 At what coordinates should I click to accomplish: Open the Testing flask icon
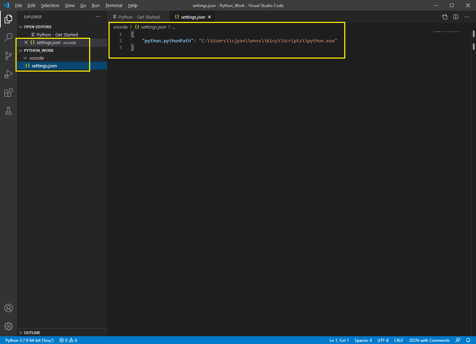coord(8,111)
